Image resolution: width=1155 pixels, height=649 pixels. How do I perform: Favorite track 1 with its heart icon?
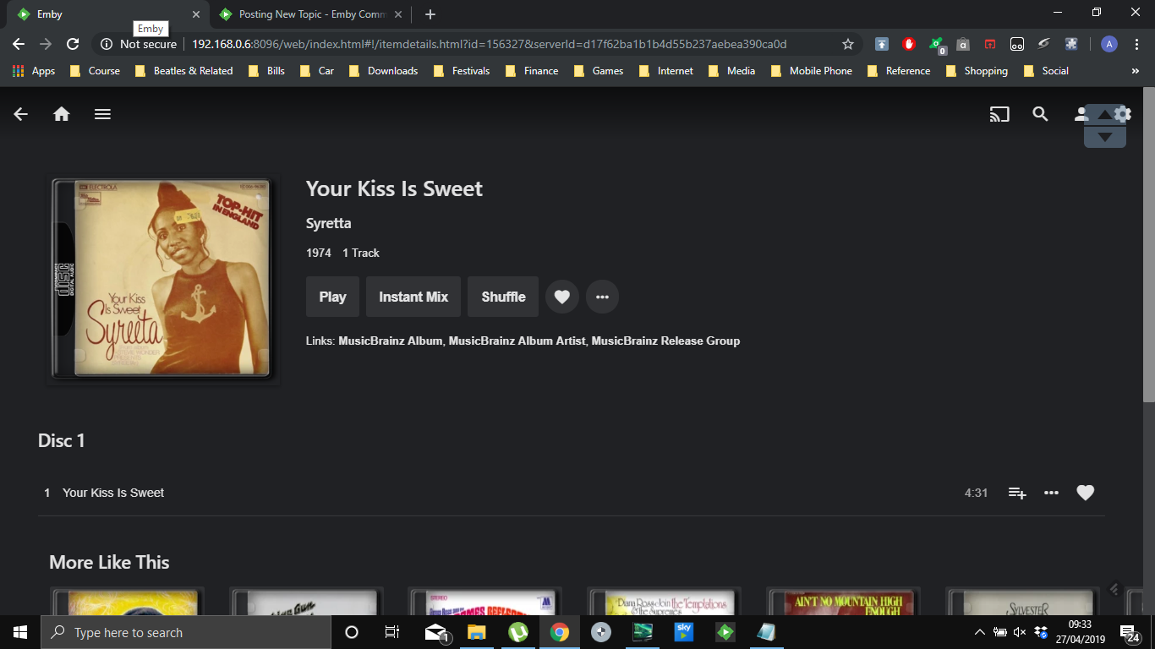(1086, 493)
